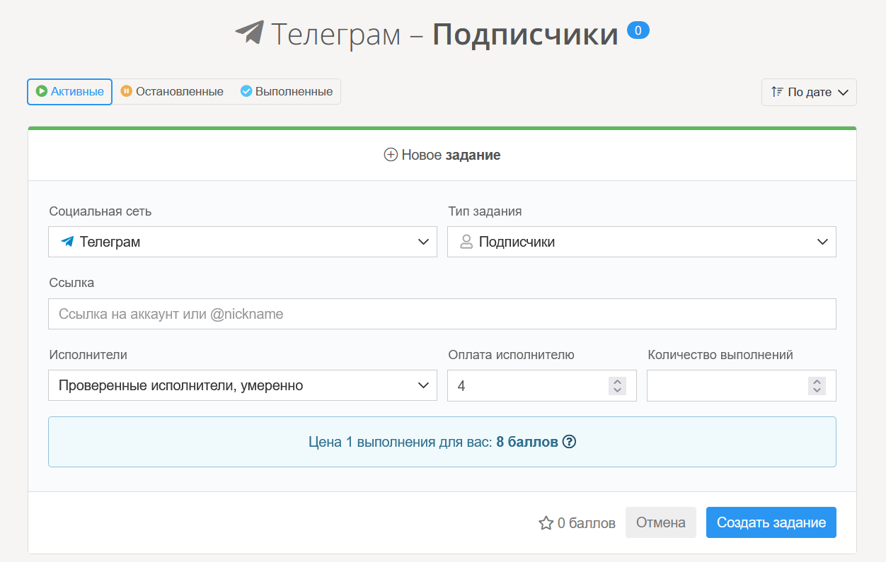Click the Новое задание header
Screen dimensions: 886x562
pos(442,155)
